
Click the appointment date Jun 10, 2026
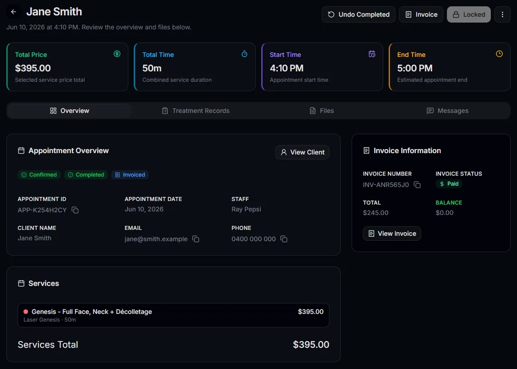144,209
